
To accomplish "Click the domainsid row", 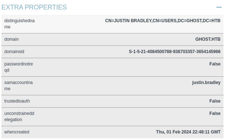I will tap(112, 52).
